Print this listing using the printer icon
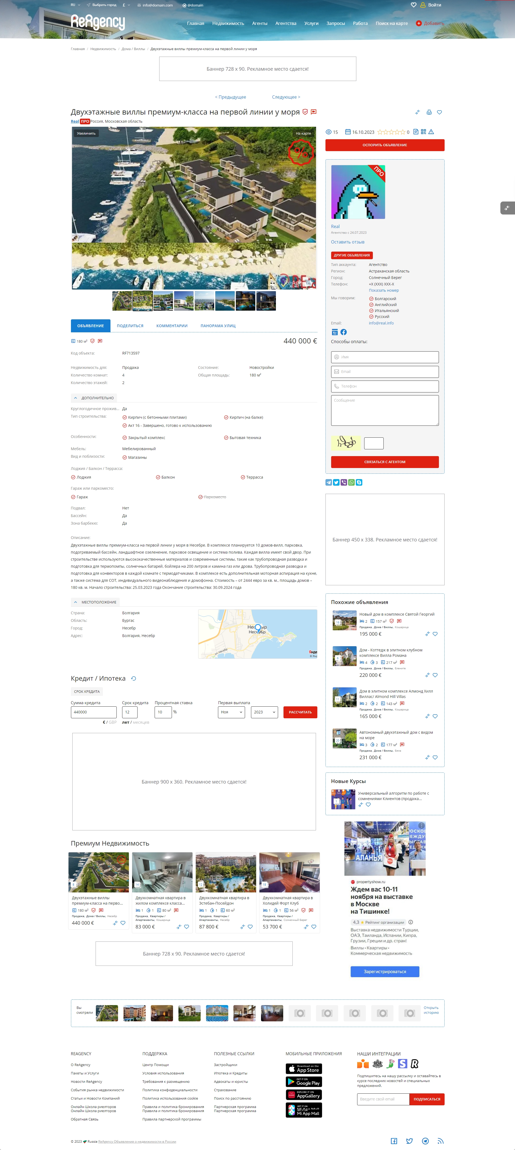Viewport: 515px width, 1150px height. tap(429, 112)
